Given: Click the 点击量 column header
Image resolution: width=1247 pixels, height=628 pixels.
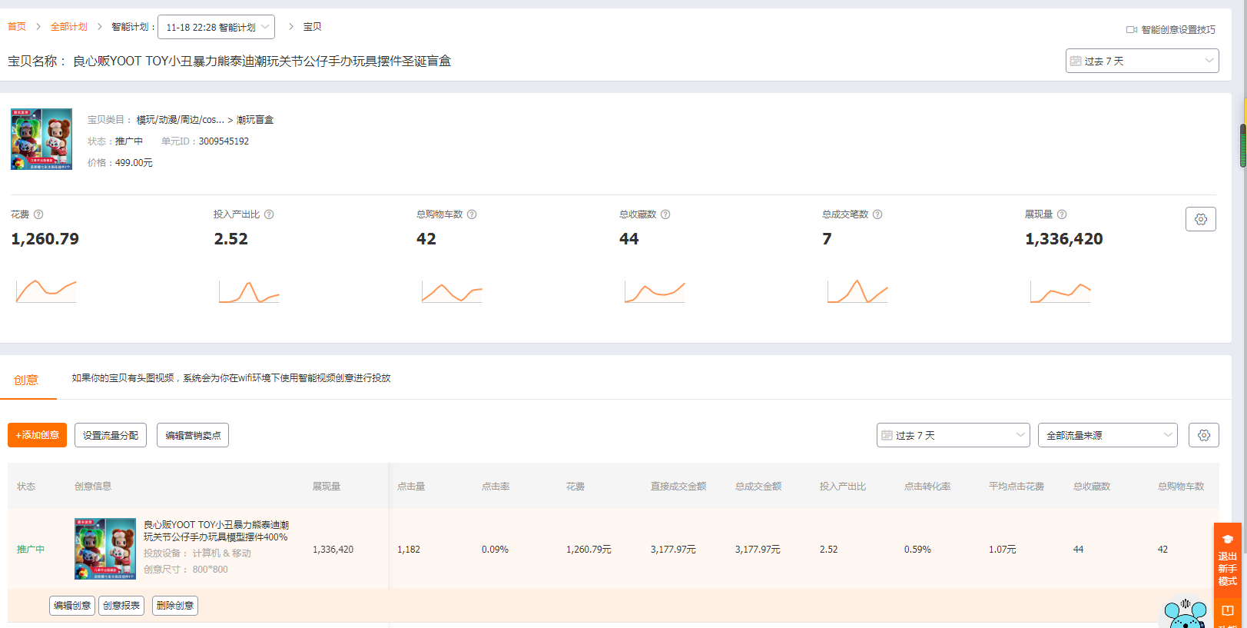Looking at the screenshot, I should pos(411,487).
